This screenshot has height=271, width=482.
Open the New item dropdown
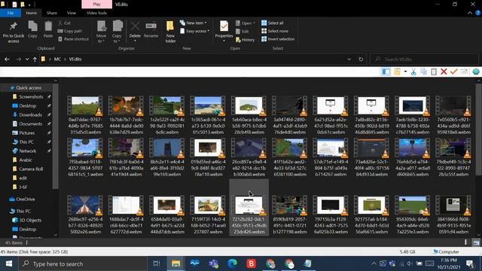[x=194, y=23]
